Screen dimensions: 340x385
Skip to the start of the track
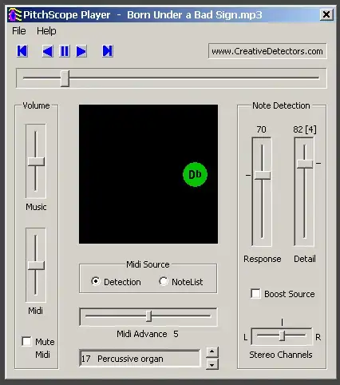(22, 51)
